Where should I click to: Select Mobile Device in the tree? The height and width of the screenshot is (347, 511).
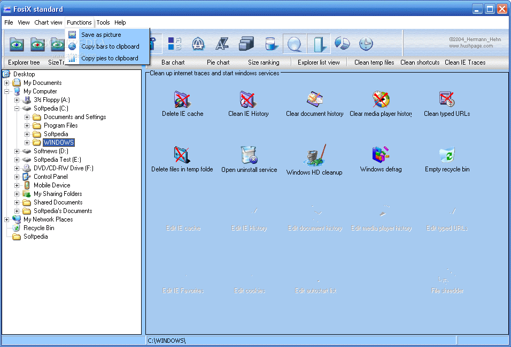52,185
